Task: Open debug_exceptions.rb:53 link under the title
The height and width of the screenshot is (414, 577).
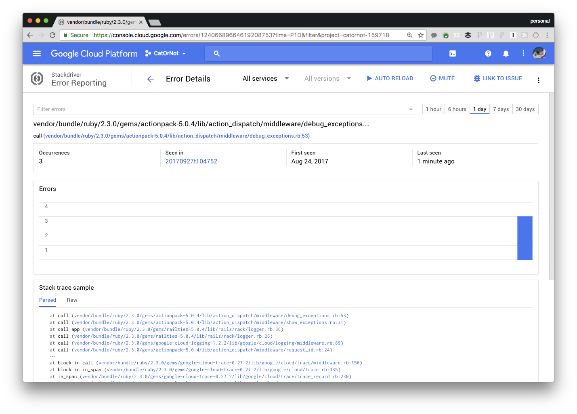Action: [176, 136]
